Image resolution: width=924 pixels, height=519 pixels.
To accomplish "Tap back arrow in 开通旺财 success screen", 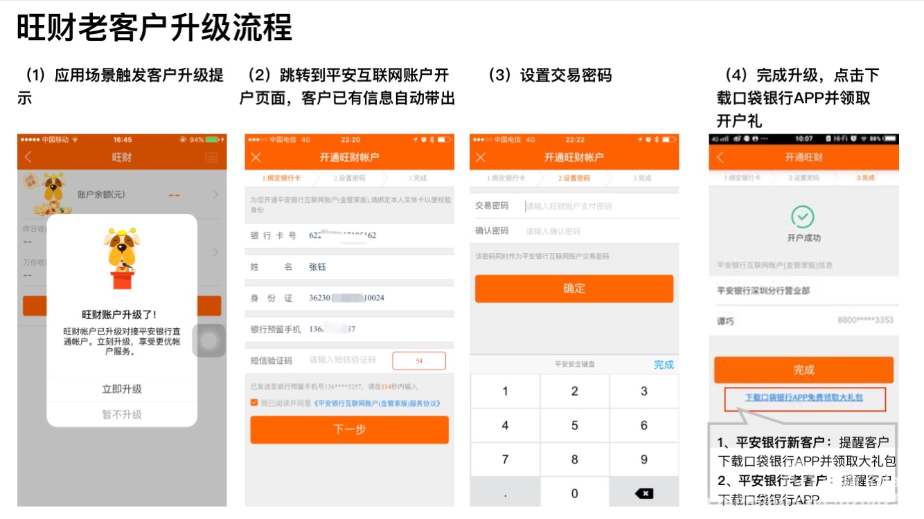I will [720, 158].
